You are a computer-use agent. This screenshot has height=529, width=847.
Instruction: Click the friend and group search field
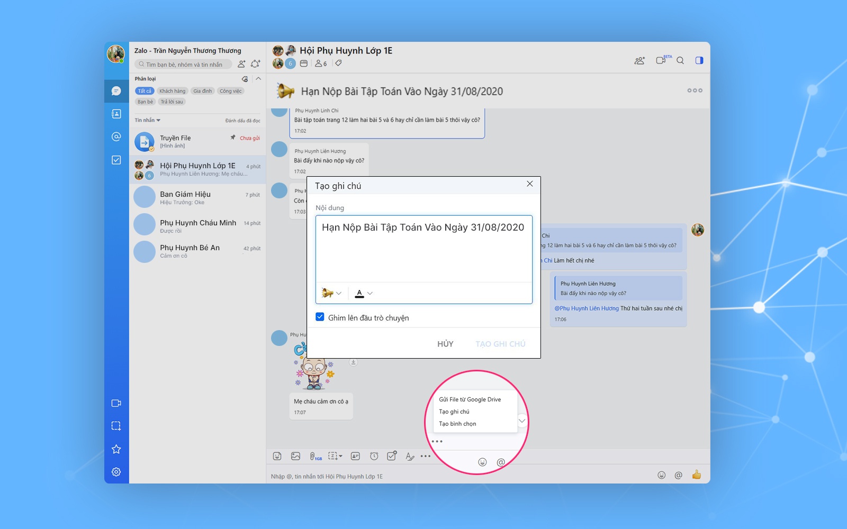[x=184, y=65]
